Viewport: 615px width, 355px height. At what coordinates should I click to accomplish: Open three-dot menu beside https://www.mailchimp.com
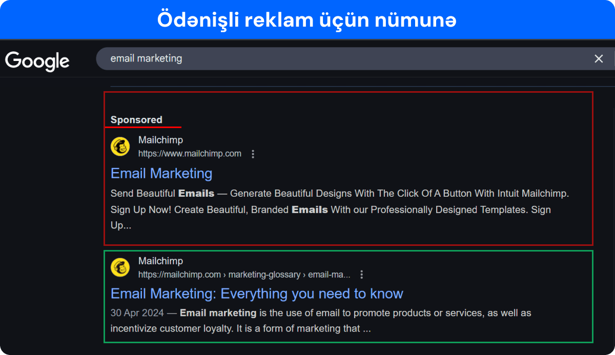point(253,154)
